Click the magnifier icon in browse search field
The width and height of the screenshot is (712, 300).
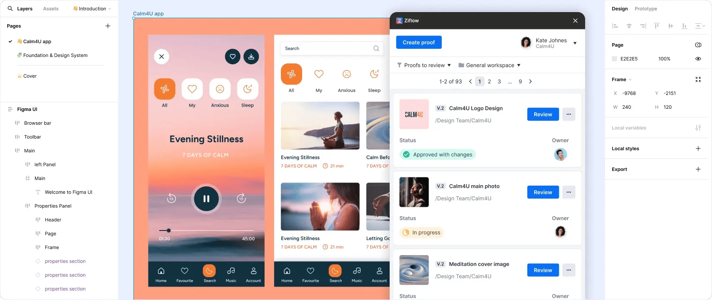pos(376,48)
